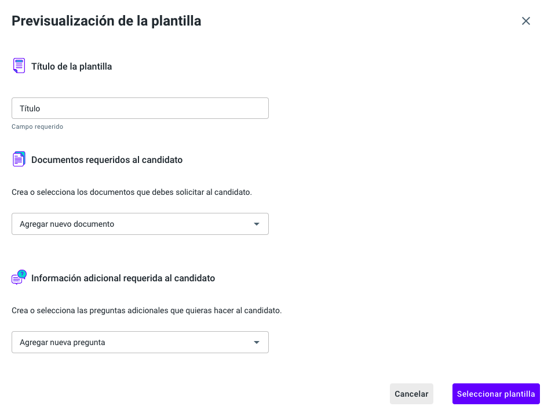Click the required documents section icon
Image resolution: width=544 pixels, height=417 pixels.
[x=19, y=159]
